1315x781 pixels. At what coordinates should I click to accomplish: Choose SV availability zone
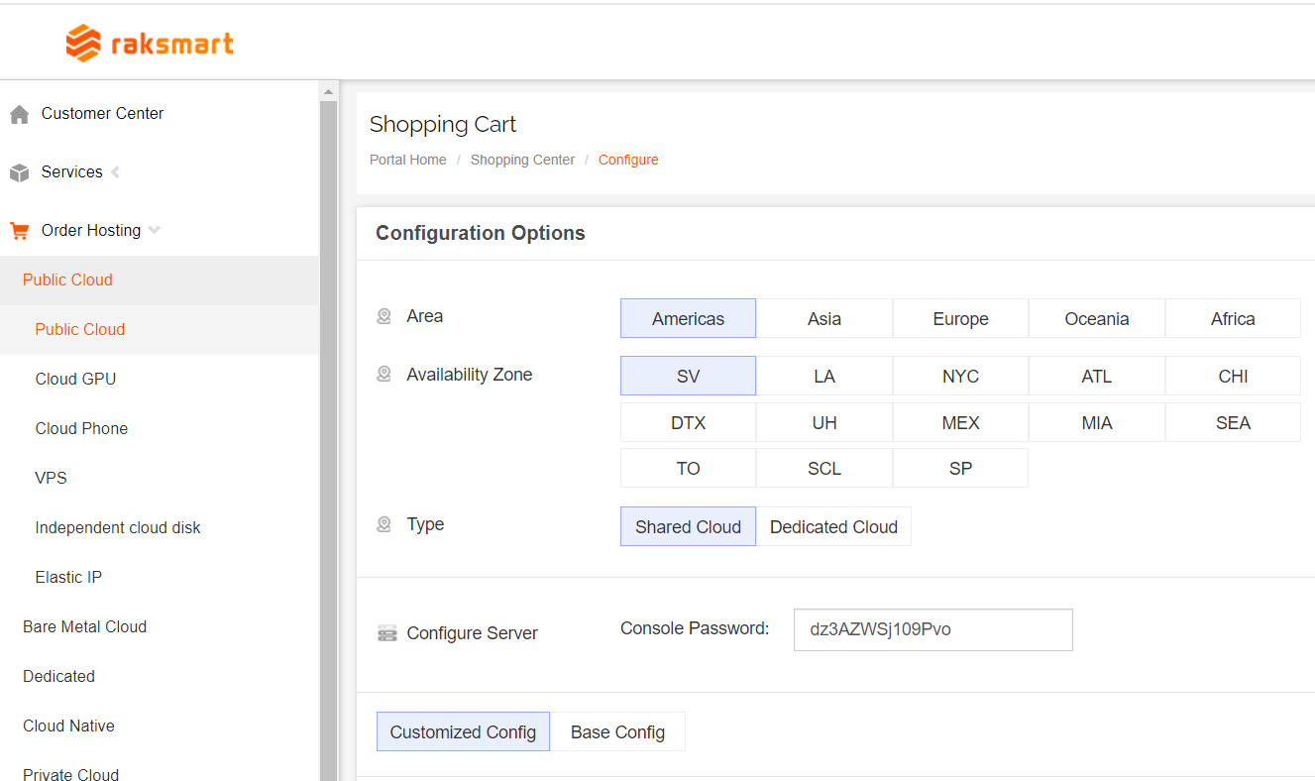688,376
